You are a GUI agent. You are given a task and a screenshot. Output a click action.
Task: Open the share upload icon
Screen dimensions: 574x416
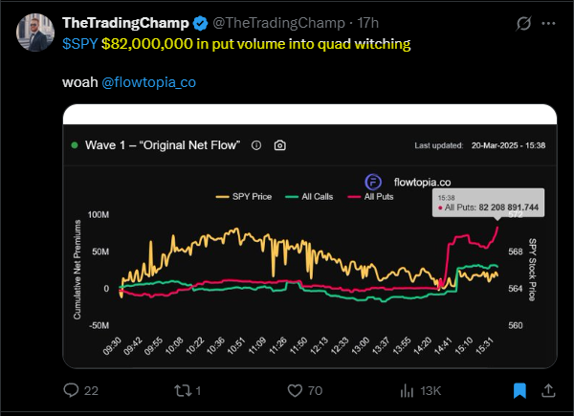click(548, 390)
